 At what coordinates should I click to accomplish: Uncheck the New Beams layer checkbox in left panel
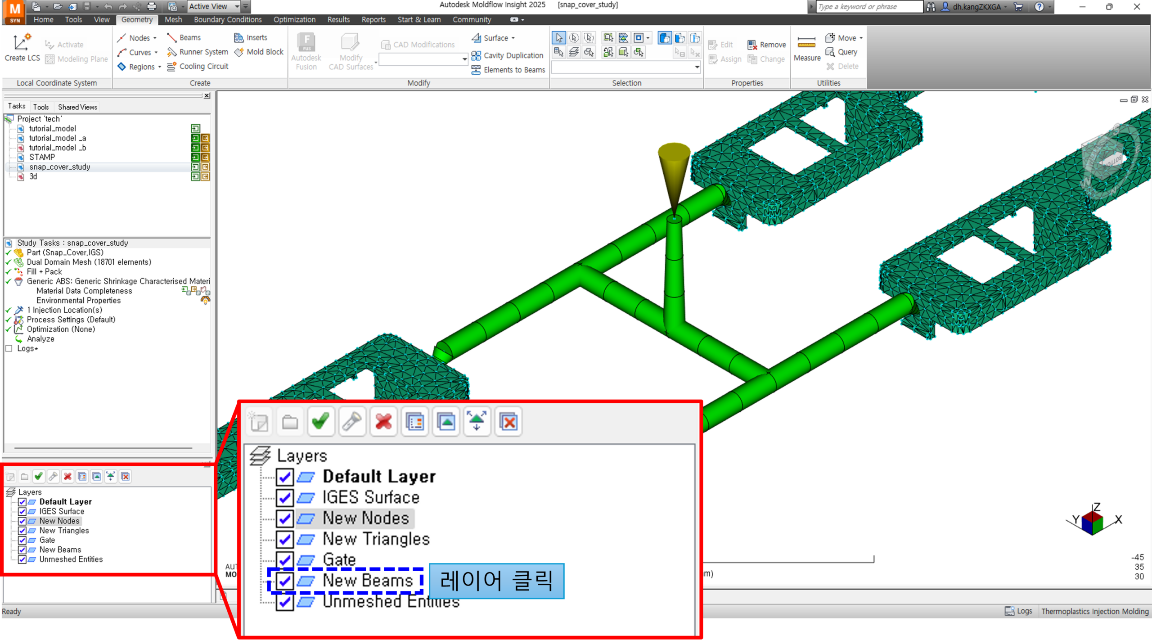click(22, 550)
